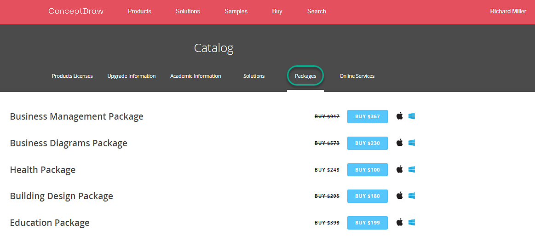Click Apple icon beside Business Diagrams Package

pyautogui.click(x=399, y=143)
